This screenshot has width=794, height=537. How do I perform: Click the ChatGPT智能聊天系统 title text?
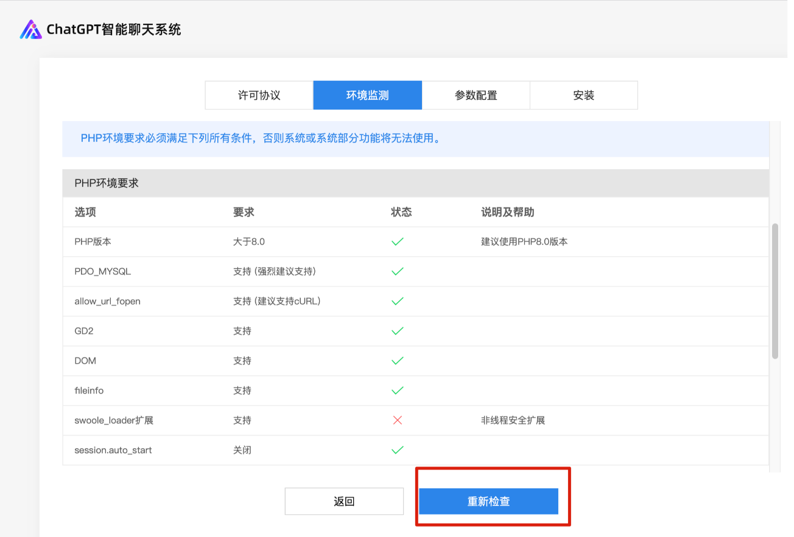point(114,29)
